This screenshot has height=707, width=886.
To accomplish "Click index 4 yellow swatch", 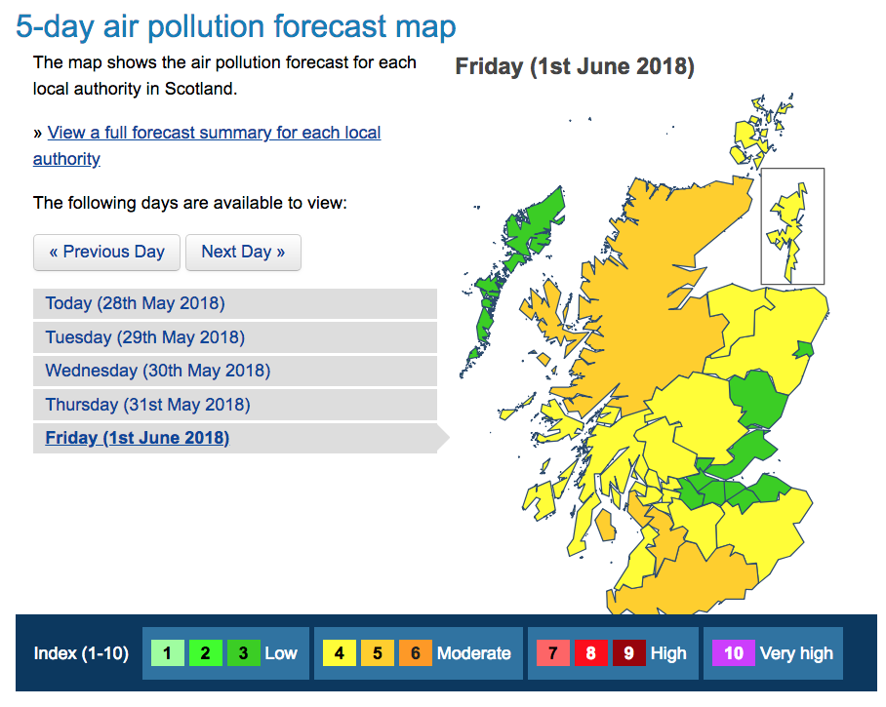I will pos(340,653).
